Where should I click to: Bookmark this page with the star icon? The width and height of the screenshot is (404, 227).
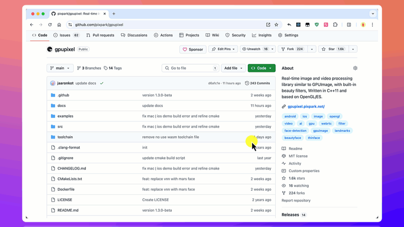[x=276, y=25]
